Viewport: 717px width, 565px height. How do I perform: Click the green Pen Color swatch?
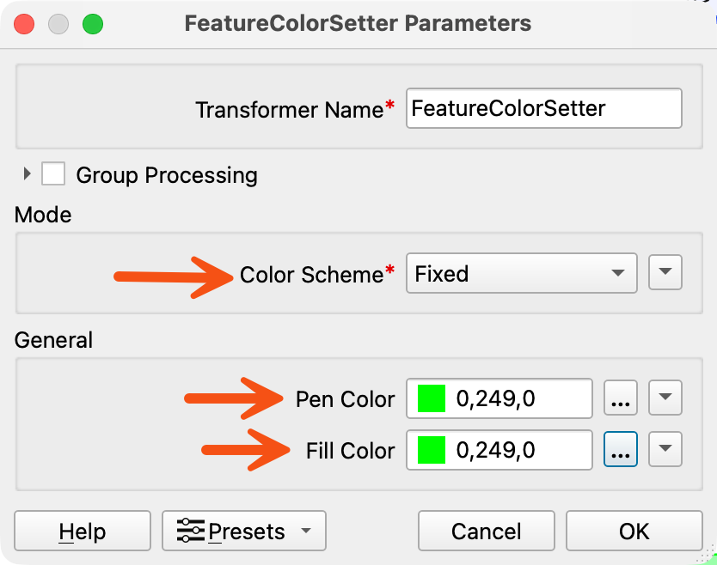click(x=432, y=398)
